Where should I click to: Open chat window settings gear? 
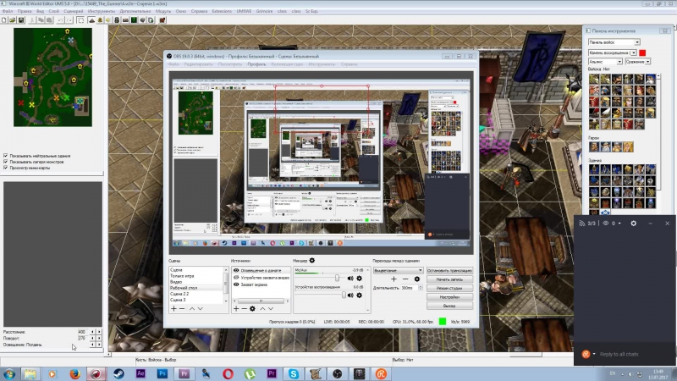pyautogui.click(x=633, y=224)
